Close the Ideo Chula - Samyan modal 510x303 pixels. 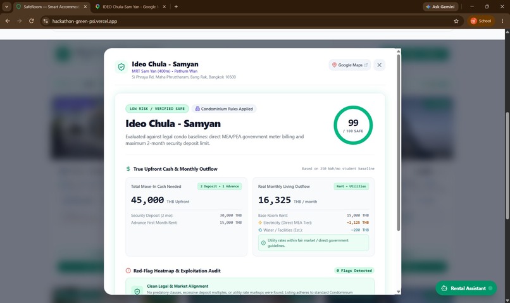pyautogui.click(x=379, y=65)
